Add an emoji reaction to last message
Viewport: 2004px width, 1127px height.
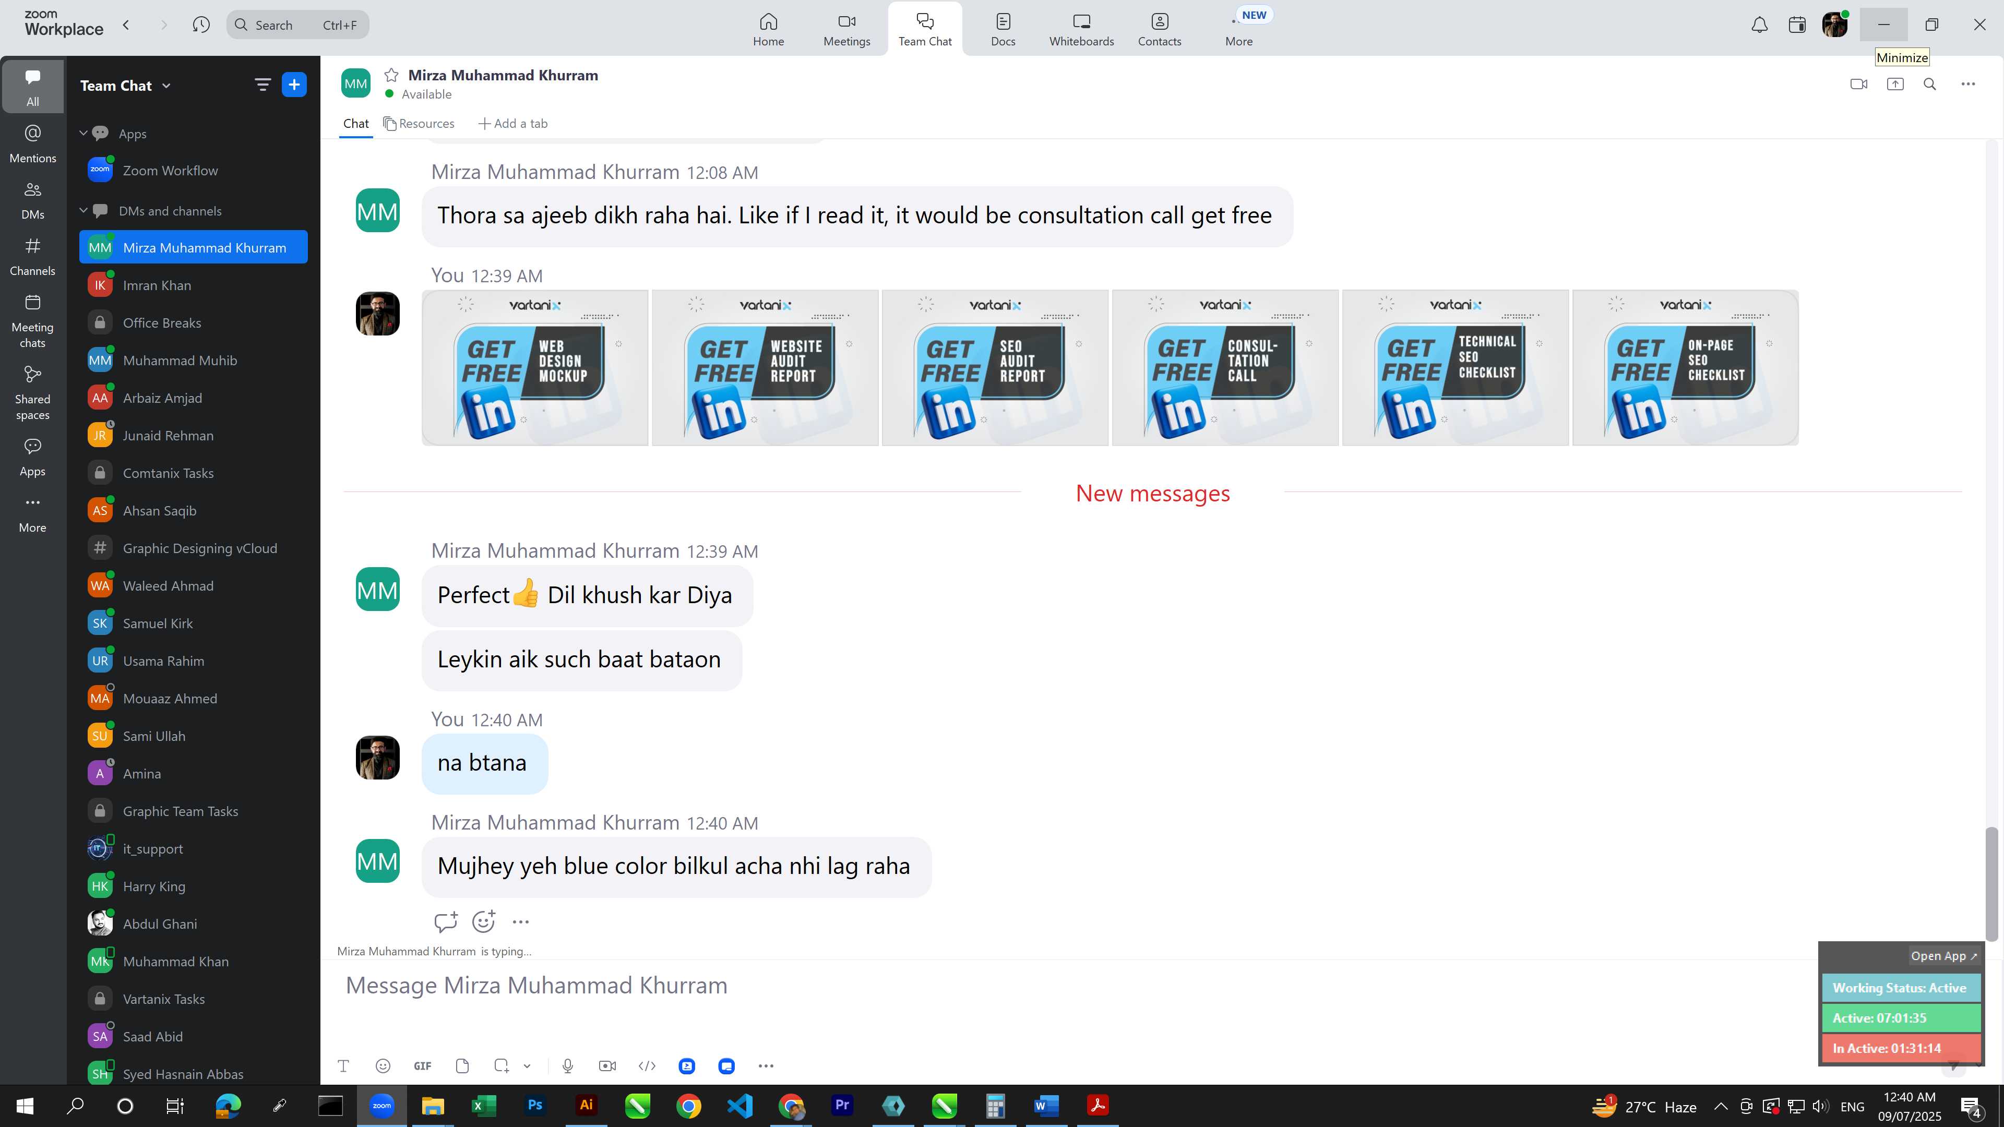[484, 921]
